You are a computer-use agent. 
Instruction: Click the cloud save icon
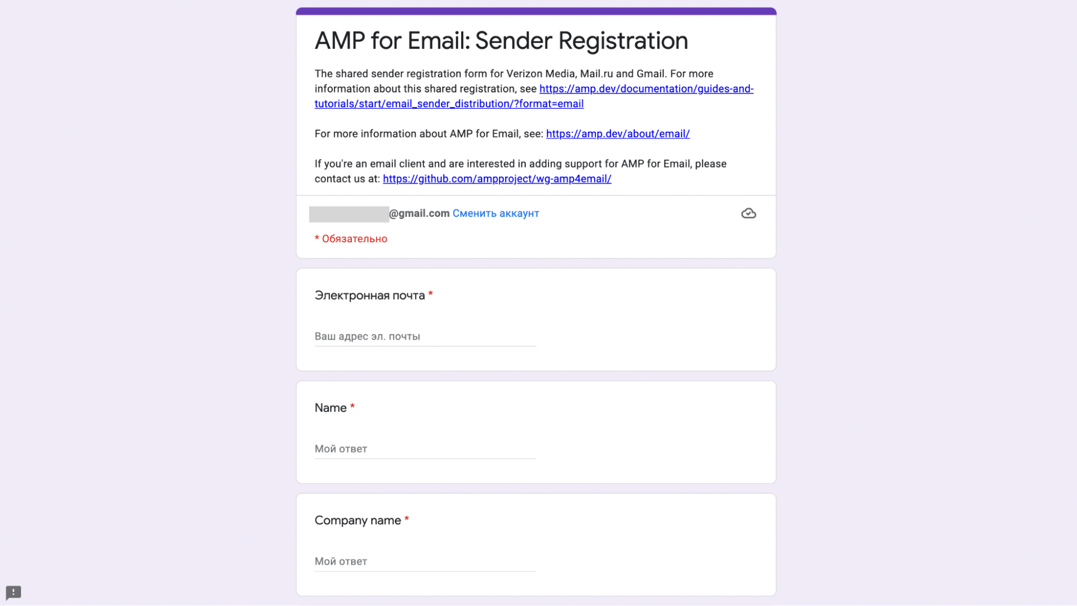pyautogui.click(x=748, y=213)
